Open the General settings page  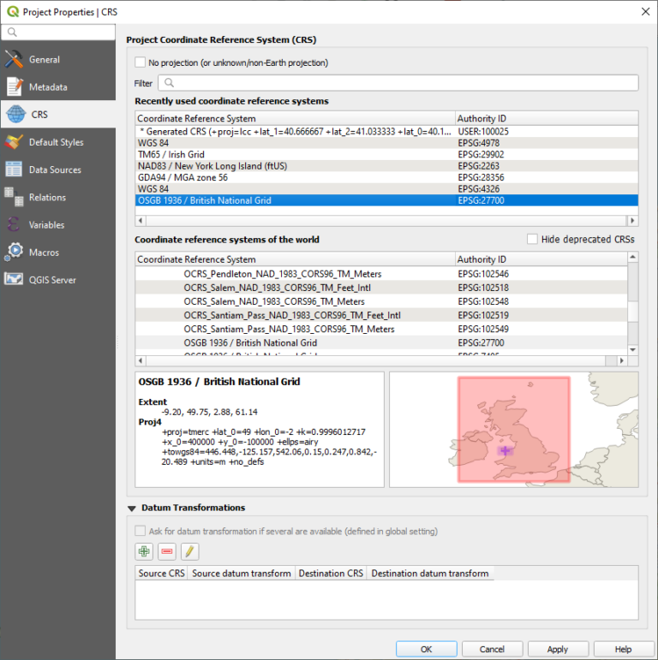pyautogui.click(x=44, y=60)
